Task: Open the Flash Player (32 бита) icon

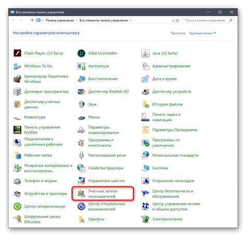Action: pos(17,53)
